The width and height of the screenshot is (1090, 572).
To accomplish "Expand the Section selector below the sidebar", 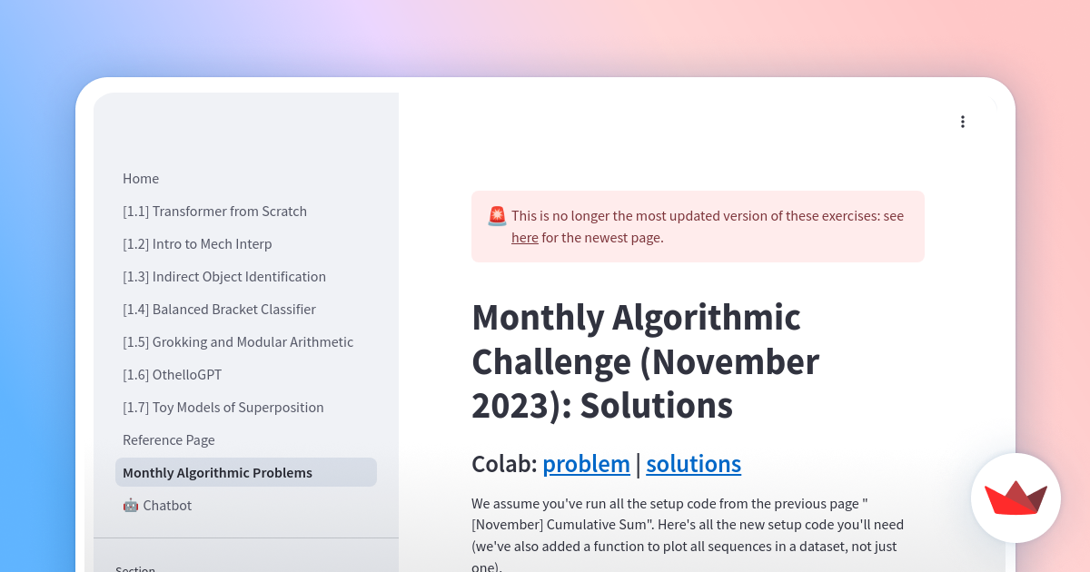I will click(135, 567).
